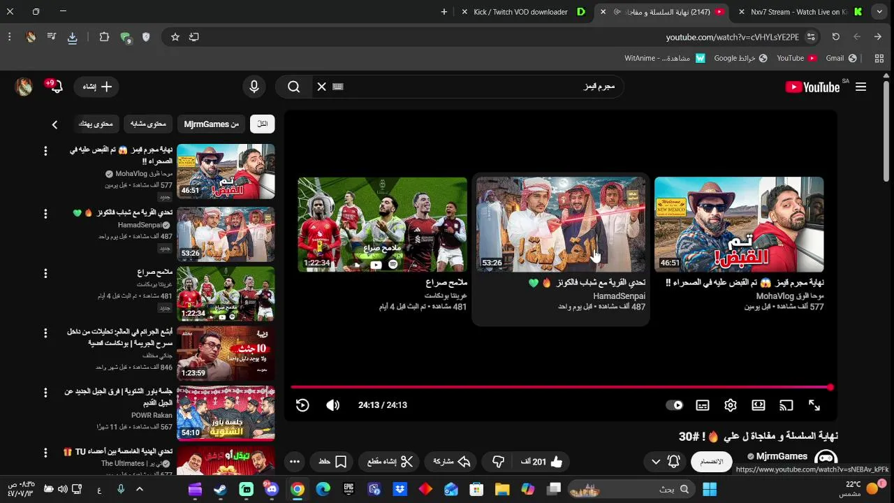Open the YouTube account avatar menu
Screen dimensions: 894x503
pyautogui.click(x=24, y=87)
